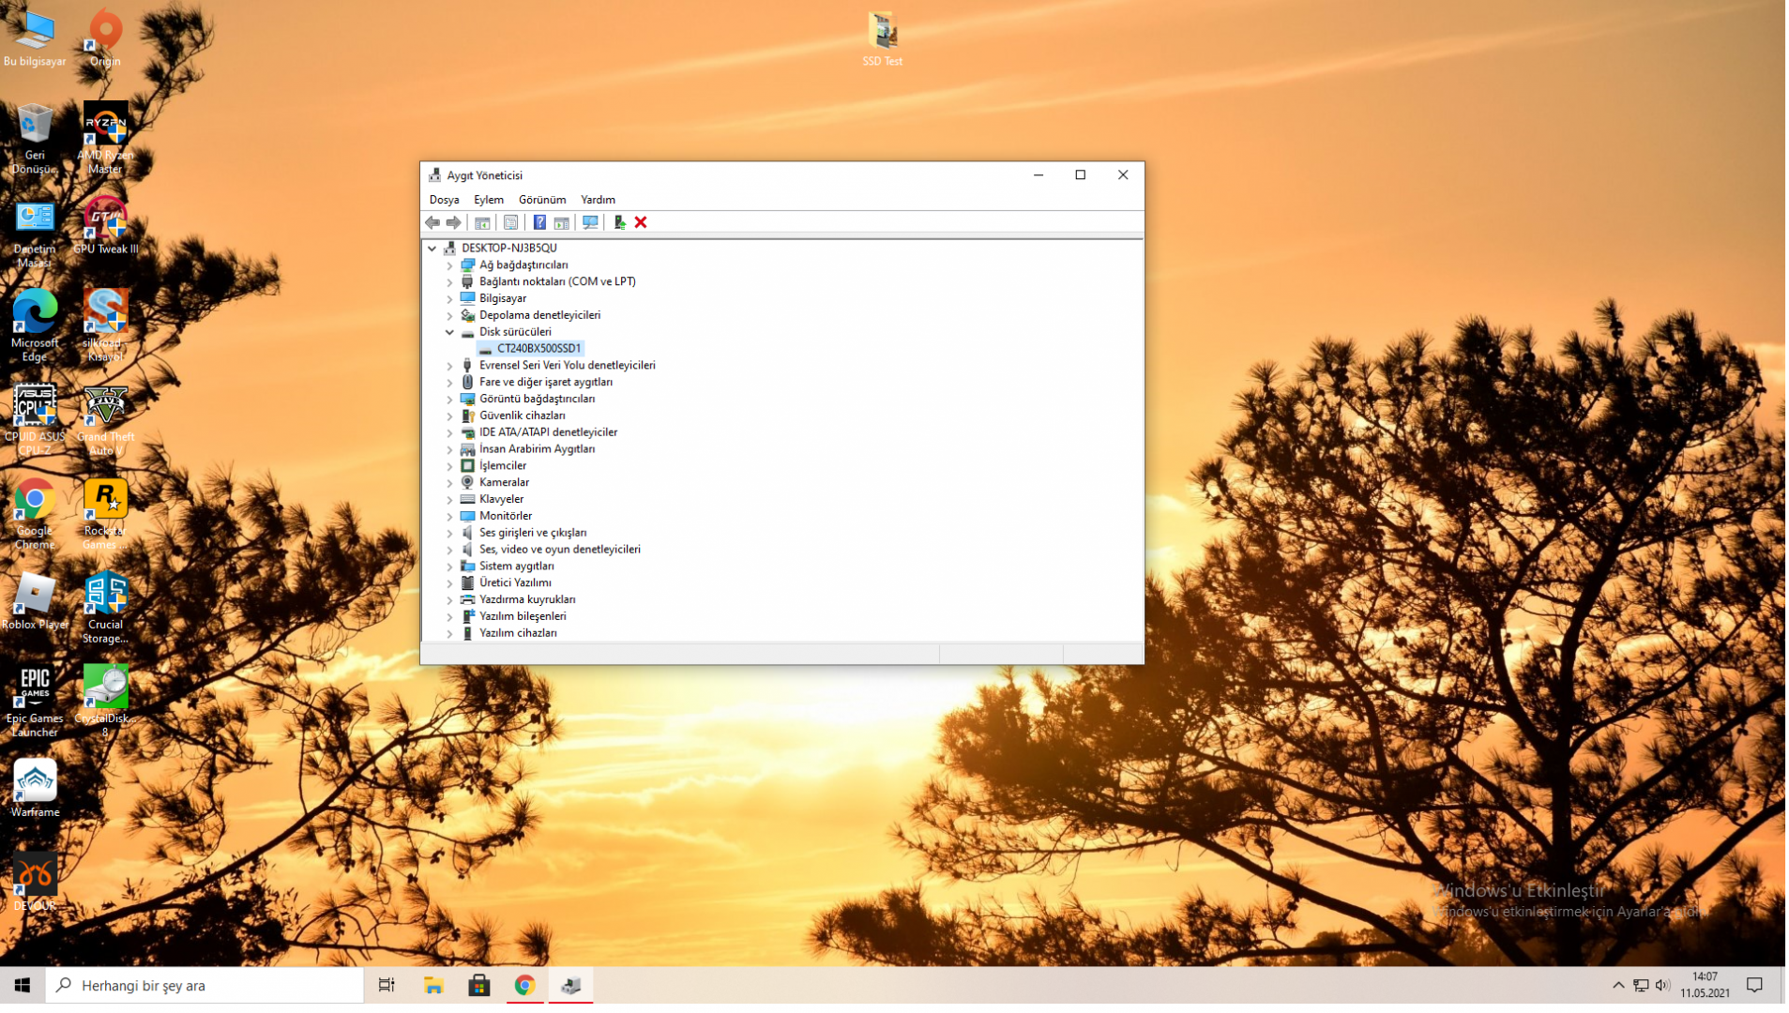This screenshot has width=1789, height=1013.
Task: Click the red X uninstall device icon
Action: [641, 222]
